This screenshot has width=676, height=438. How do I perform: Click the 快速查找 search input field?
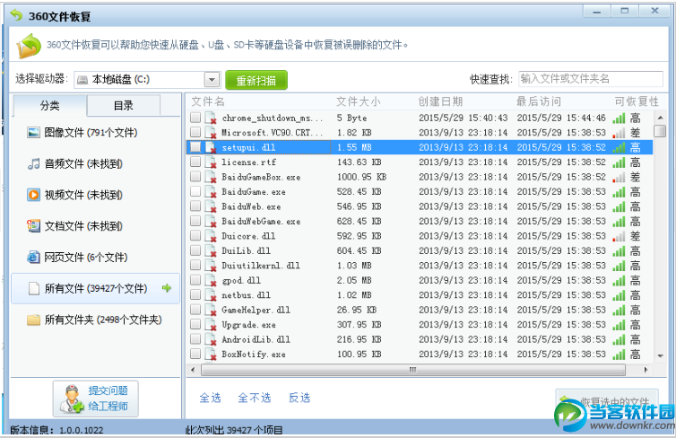591,79
